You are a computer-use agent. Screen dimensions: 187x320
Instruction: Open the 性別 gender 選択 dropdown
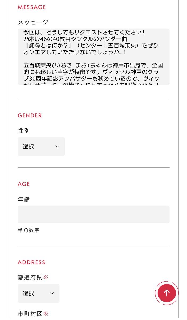[x=41, y=146]
